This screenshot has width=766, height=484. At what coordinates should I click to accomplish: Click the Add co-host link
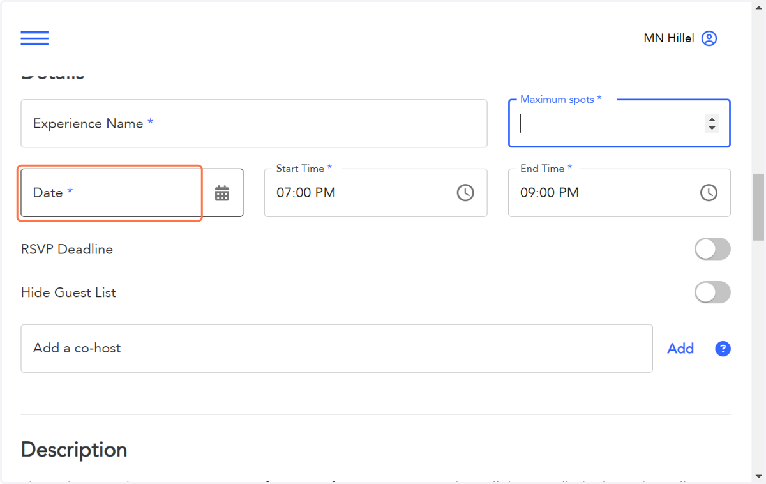tap(680, 349)
